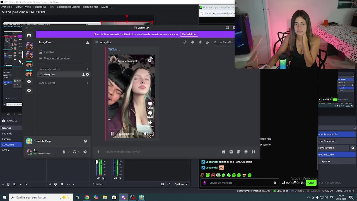Image resolution: width=357 pixels, height=201 pixels.
Task: Move scene up arrow in Escenas
Action: click(21, 184)
